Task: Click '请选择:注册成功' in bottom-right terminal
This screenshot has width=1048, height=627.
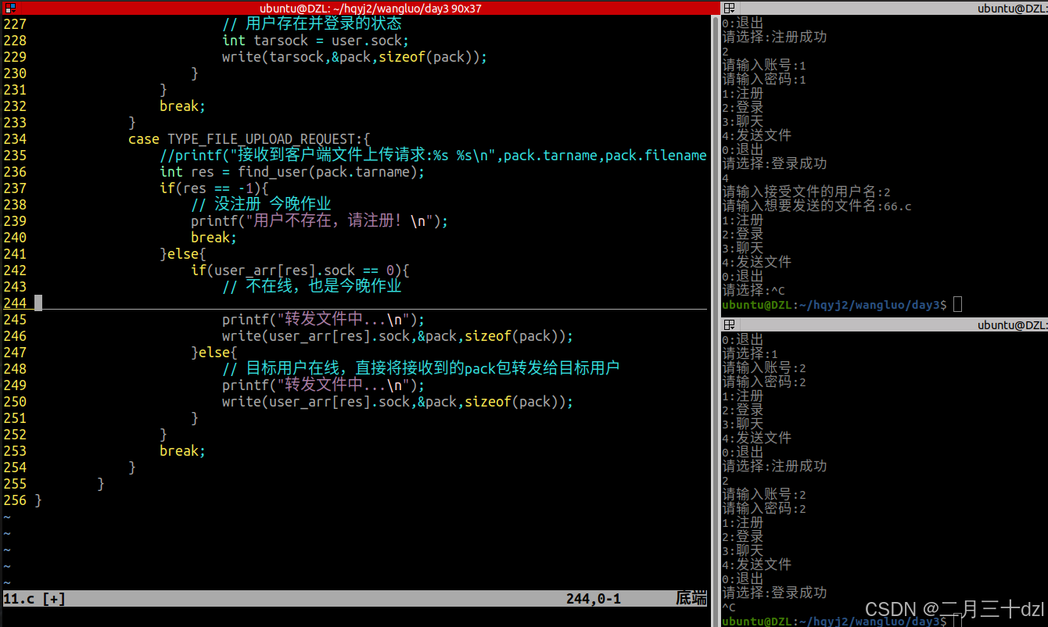Action: (774, 467)
